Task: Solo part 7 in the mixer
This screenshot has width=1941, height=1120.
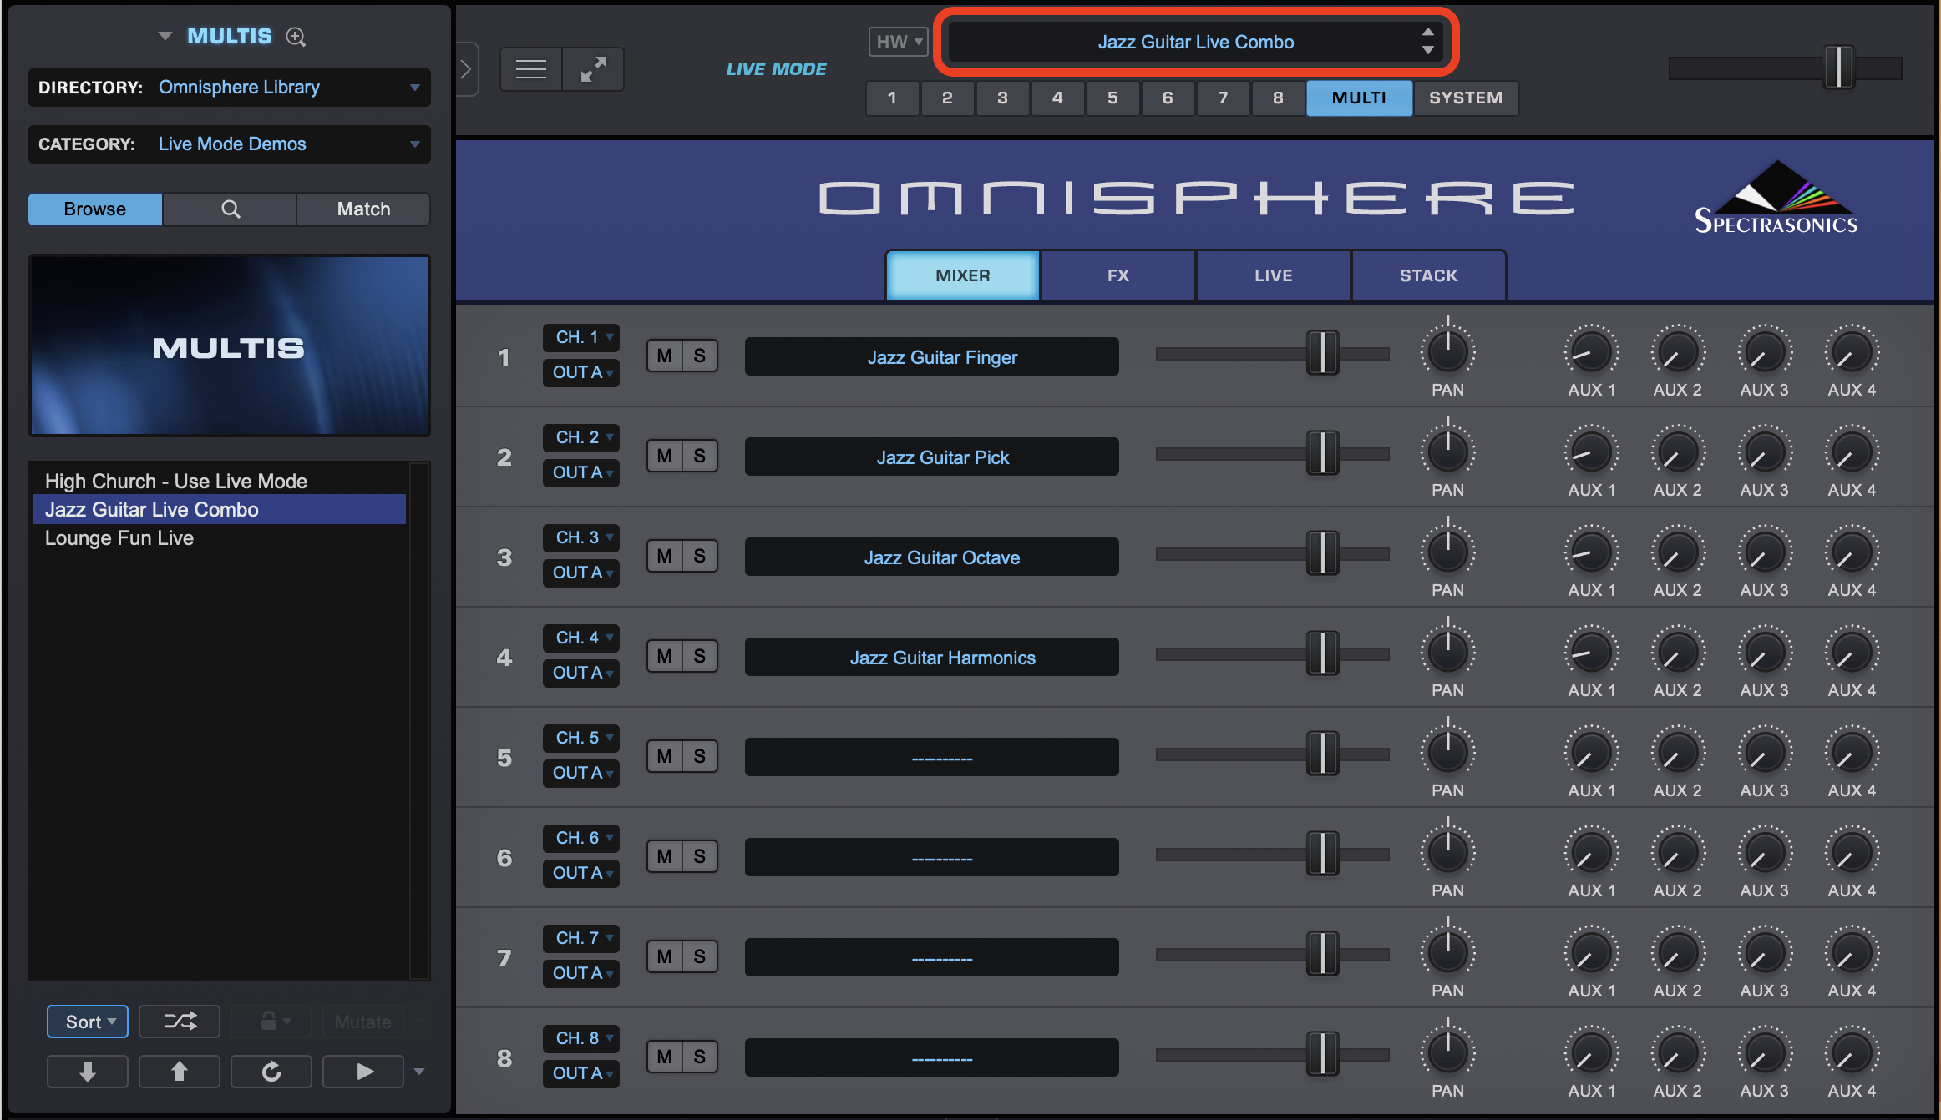Action: point(700,957)
